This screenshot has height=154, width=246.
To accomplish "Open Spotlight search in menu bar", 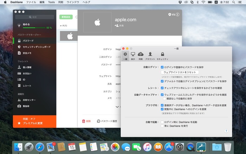I will (x=234, y=2).
